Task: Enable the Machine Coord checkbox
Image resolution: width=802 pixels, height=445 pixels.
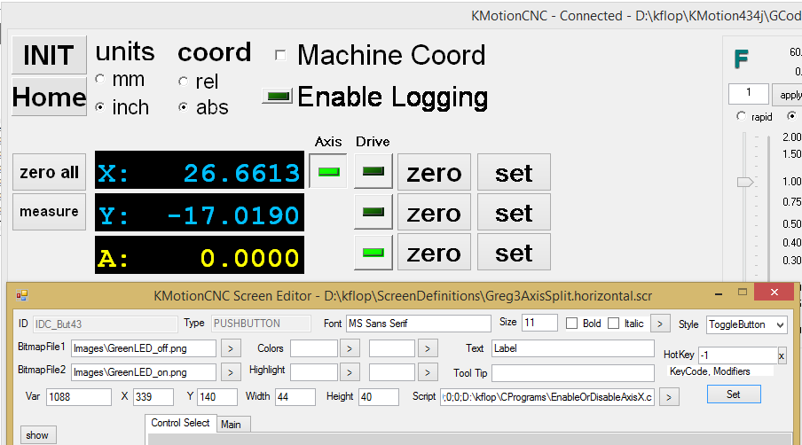Action: tap(281, 56)
